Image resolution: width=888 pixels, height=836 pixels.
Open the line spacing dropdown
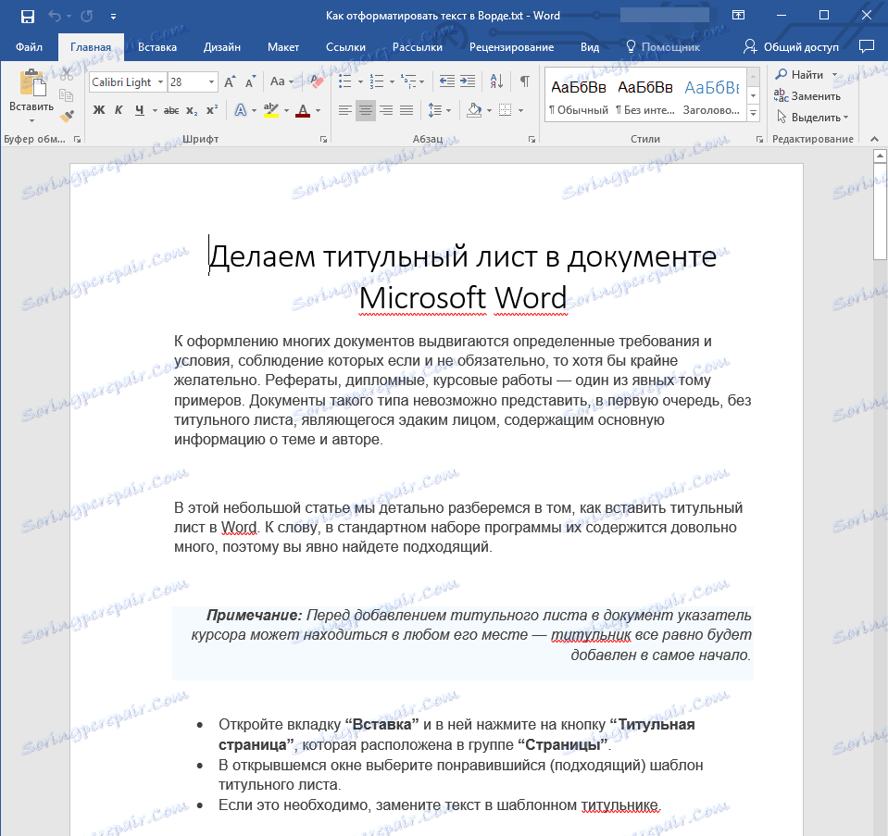[x=438, y=110]
